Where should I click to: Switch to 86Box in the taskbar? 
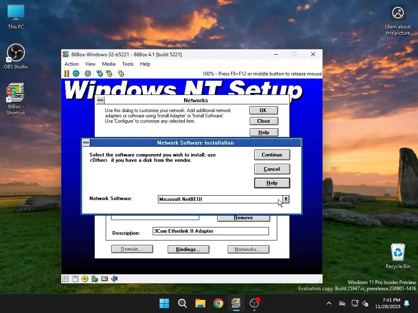(x=236, y=303)
